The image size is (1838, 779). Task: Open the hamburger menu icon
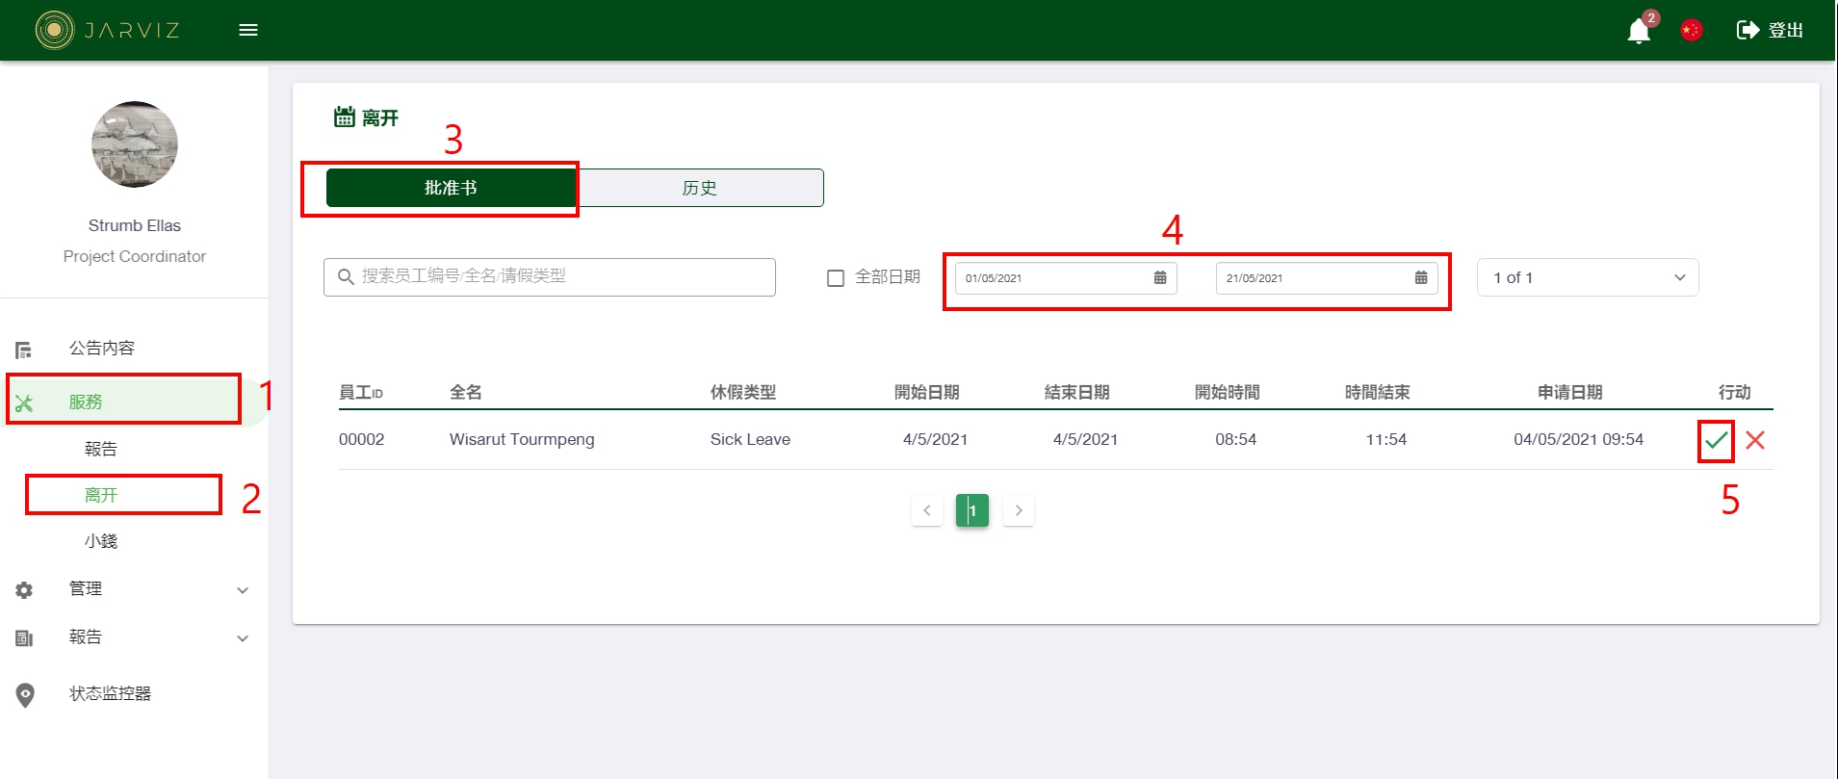(x=248, y=30)
